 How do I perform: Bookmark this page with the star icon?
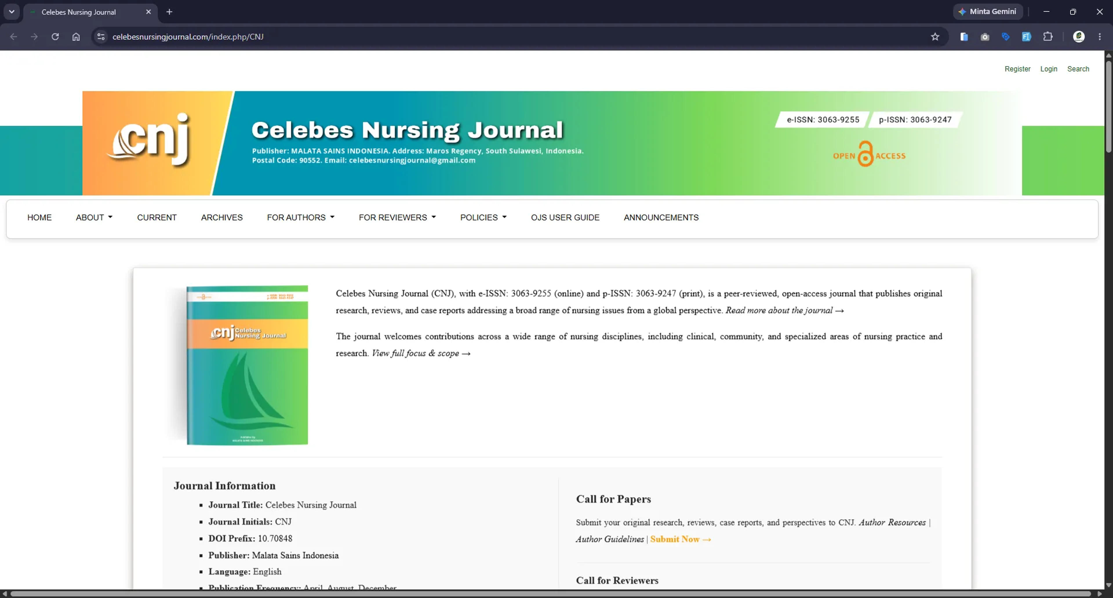[935, 37]
